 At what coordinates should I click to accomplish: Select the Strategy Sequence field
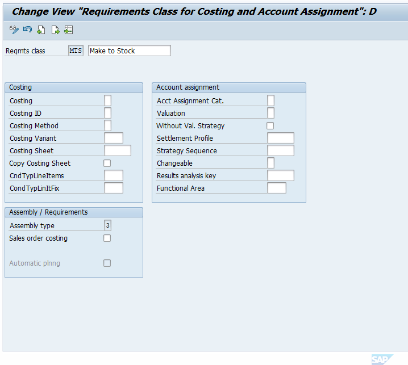pos(281,150)
